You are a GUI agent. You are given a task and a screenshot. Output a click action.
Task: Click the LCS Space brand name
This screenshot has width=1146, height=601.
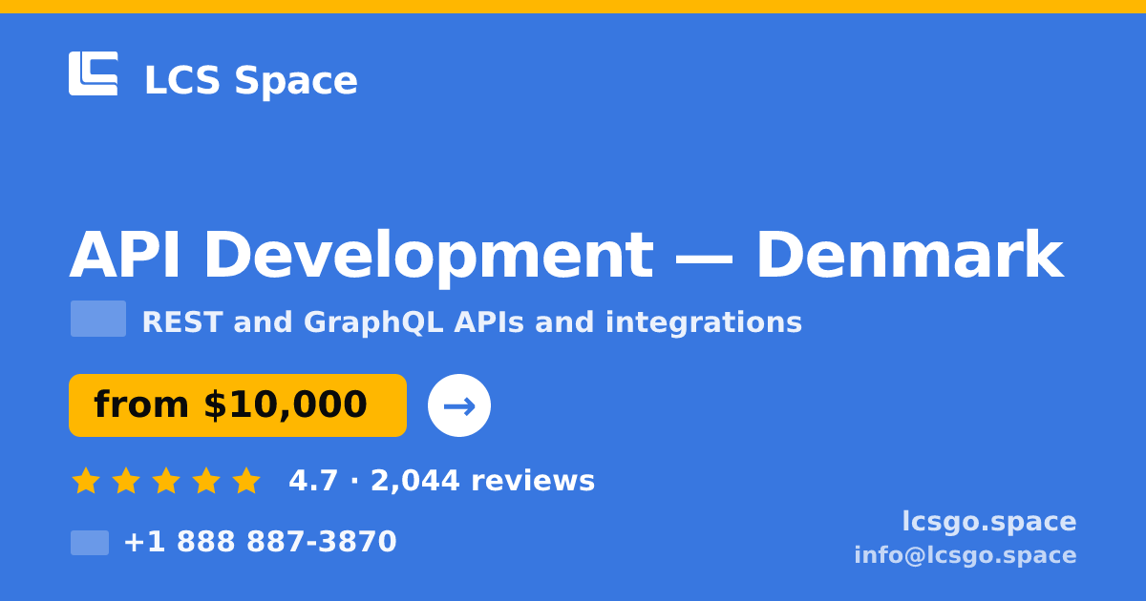251,80
